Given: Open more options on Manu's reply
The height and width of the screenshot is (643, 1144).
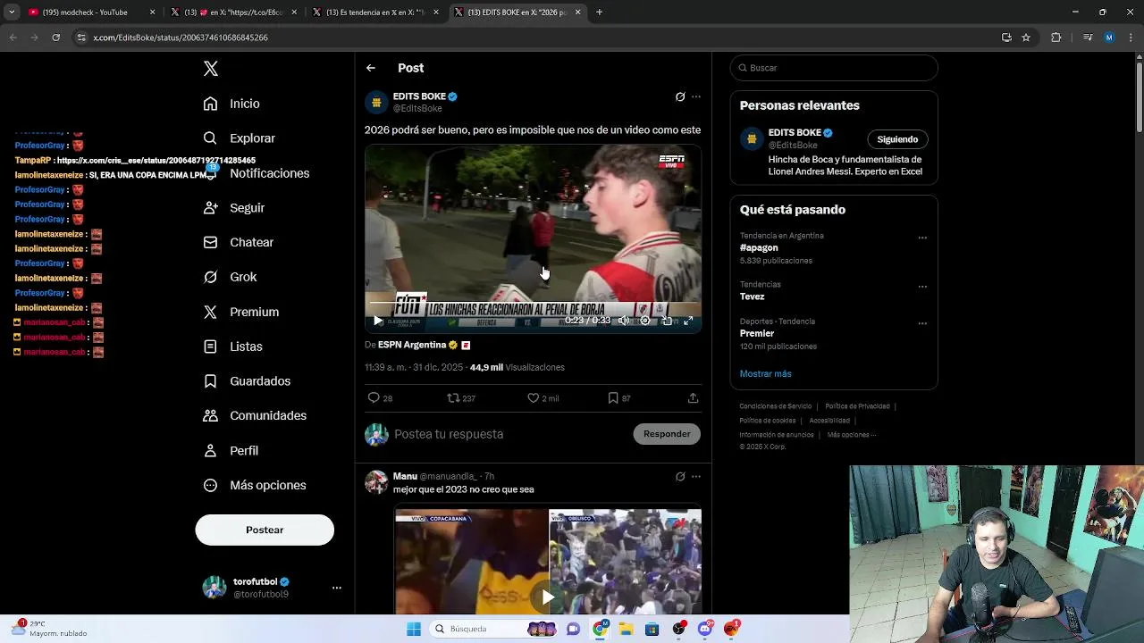Looking at the screenshot, I should [x=696, y=477].
